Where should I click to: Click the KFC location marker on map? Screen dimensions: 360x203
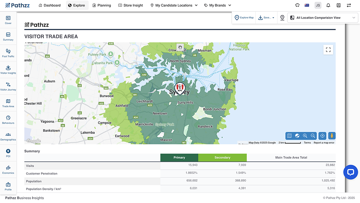(x=180, y=88)
